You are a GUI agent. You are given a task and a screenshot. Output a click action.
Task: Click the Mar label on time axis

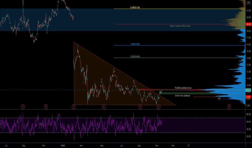[81, 146]
